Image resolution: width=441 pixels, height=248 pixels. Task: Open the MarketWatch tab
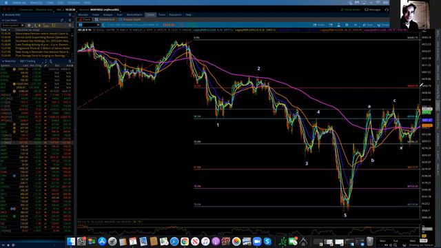pyautogui.click(x=134, y=14)
